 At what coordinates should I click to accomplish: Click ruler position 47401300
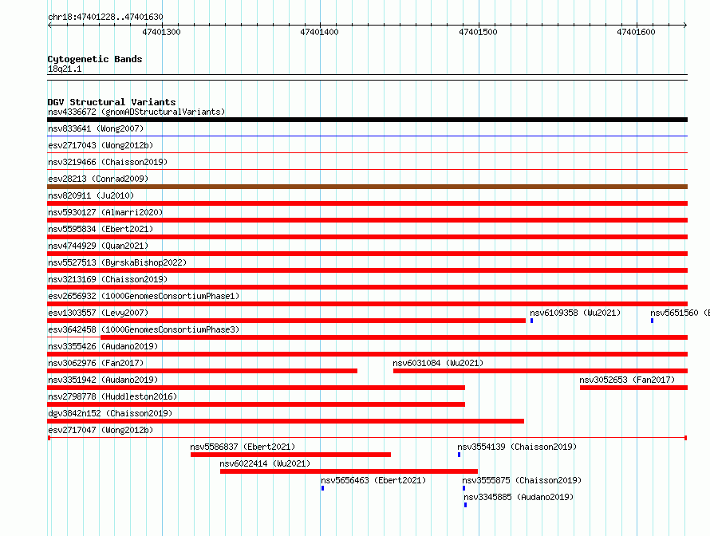pos(161,32)
